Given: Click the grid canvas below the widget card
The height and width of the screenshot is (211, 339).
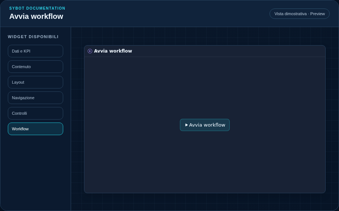Looking at the screenshot, I should pos(205,202).
